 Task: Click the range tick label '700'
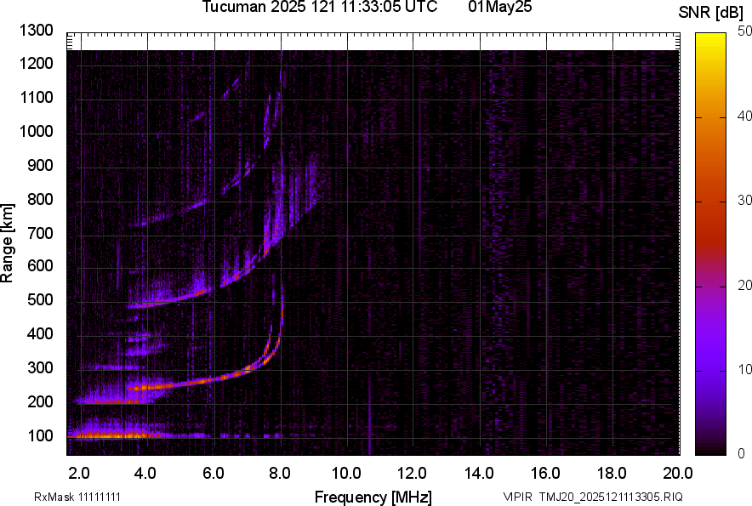pyautogui.click(x=40, y=233)
